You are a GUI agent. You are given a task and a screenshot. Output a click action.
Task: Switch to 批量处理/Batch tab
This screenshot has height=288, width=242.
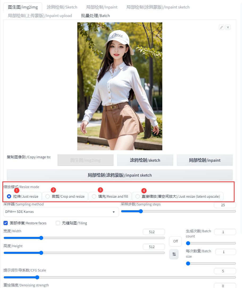tap(95, 16)
